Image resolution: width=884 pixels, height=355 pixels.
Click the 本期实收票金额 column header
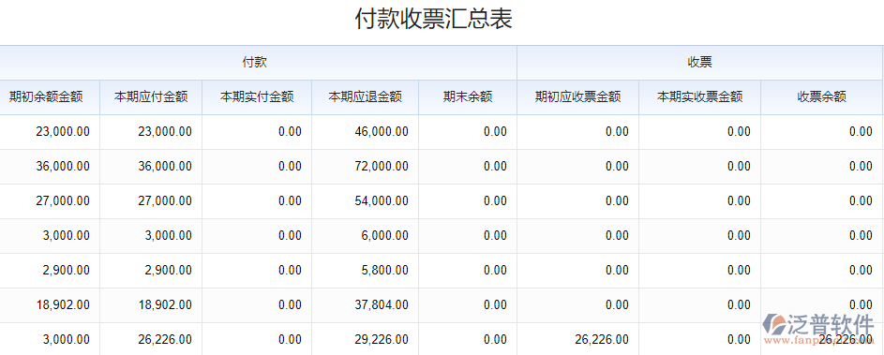(x=699, y=96)
